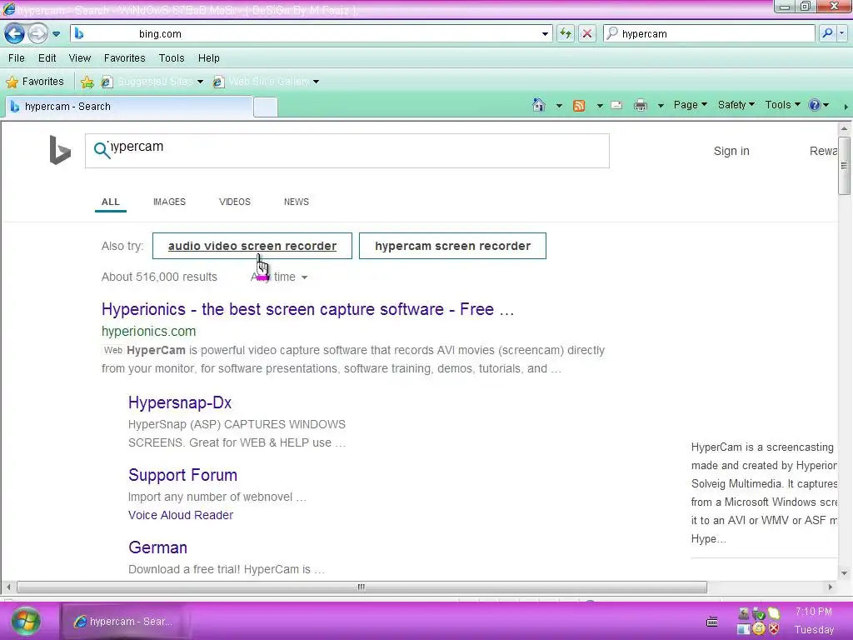853x640 pixels.
Task: Expand the address bar history dropdown
Action: (545, 33)
